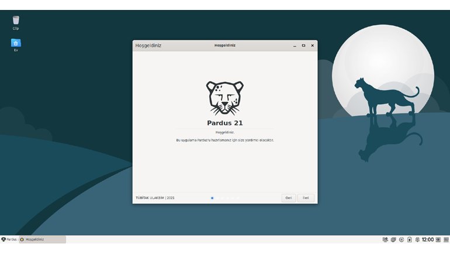This screenshot has height=254, width=450.
Task: Click the Pardus leopard logo in welcome window
Action: [x=224, y=98]
